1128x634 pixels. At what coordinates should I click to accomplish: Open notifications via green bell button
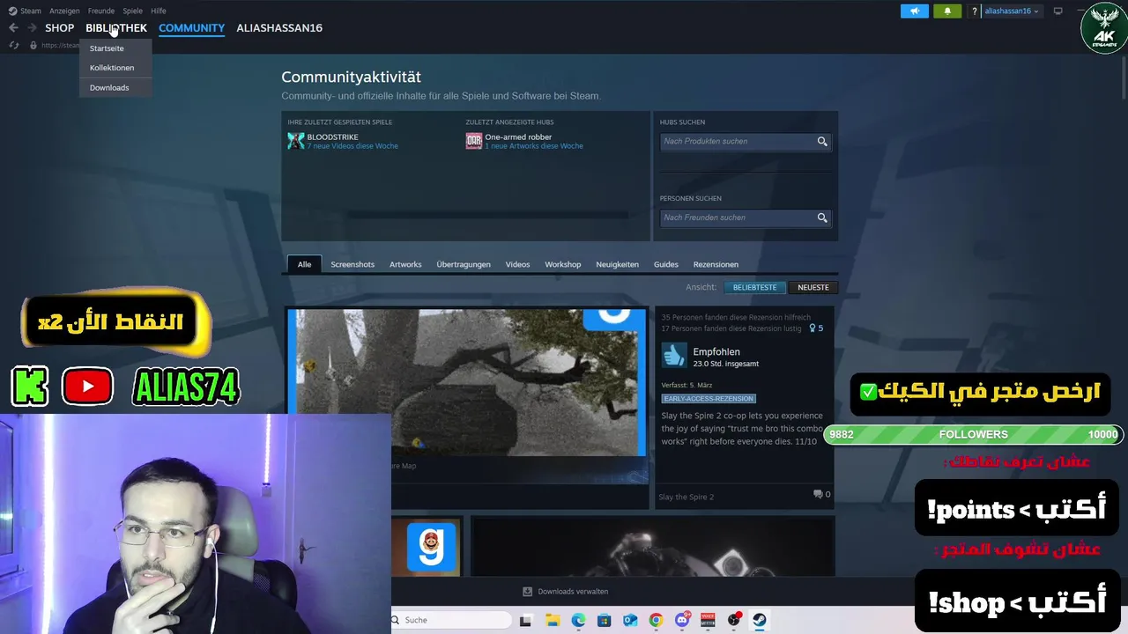tap(947, 11)
